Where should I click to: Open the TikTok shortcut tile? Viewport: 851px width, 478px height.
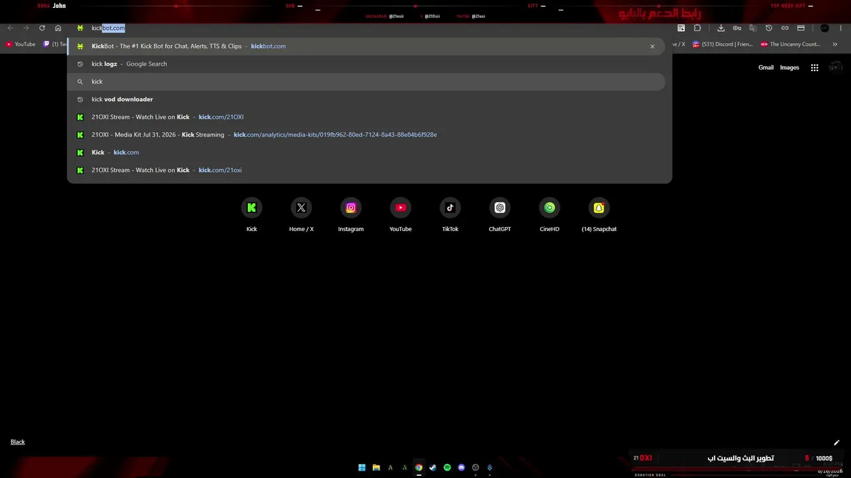[450, 214]
